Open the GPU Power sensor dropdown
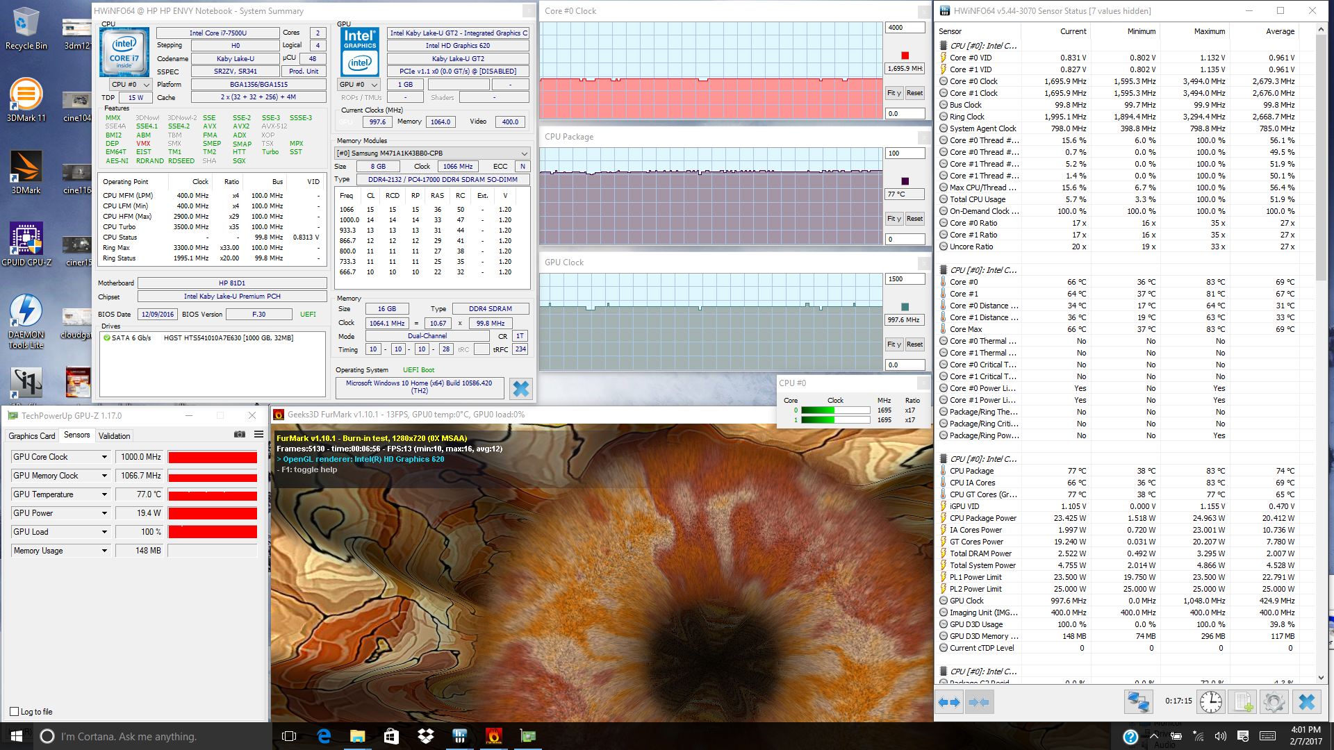1334x750 pixels. (104, 513)
